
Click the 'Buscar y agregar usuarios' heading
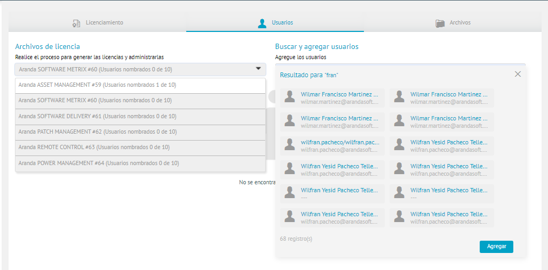pos(316,46)
